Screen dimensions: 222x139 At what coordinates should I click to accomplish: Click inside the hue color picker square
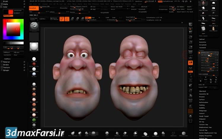tap(13, 29)
